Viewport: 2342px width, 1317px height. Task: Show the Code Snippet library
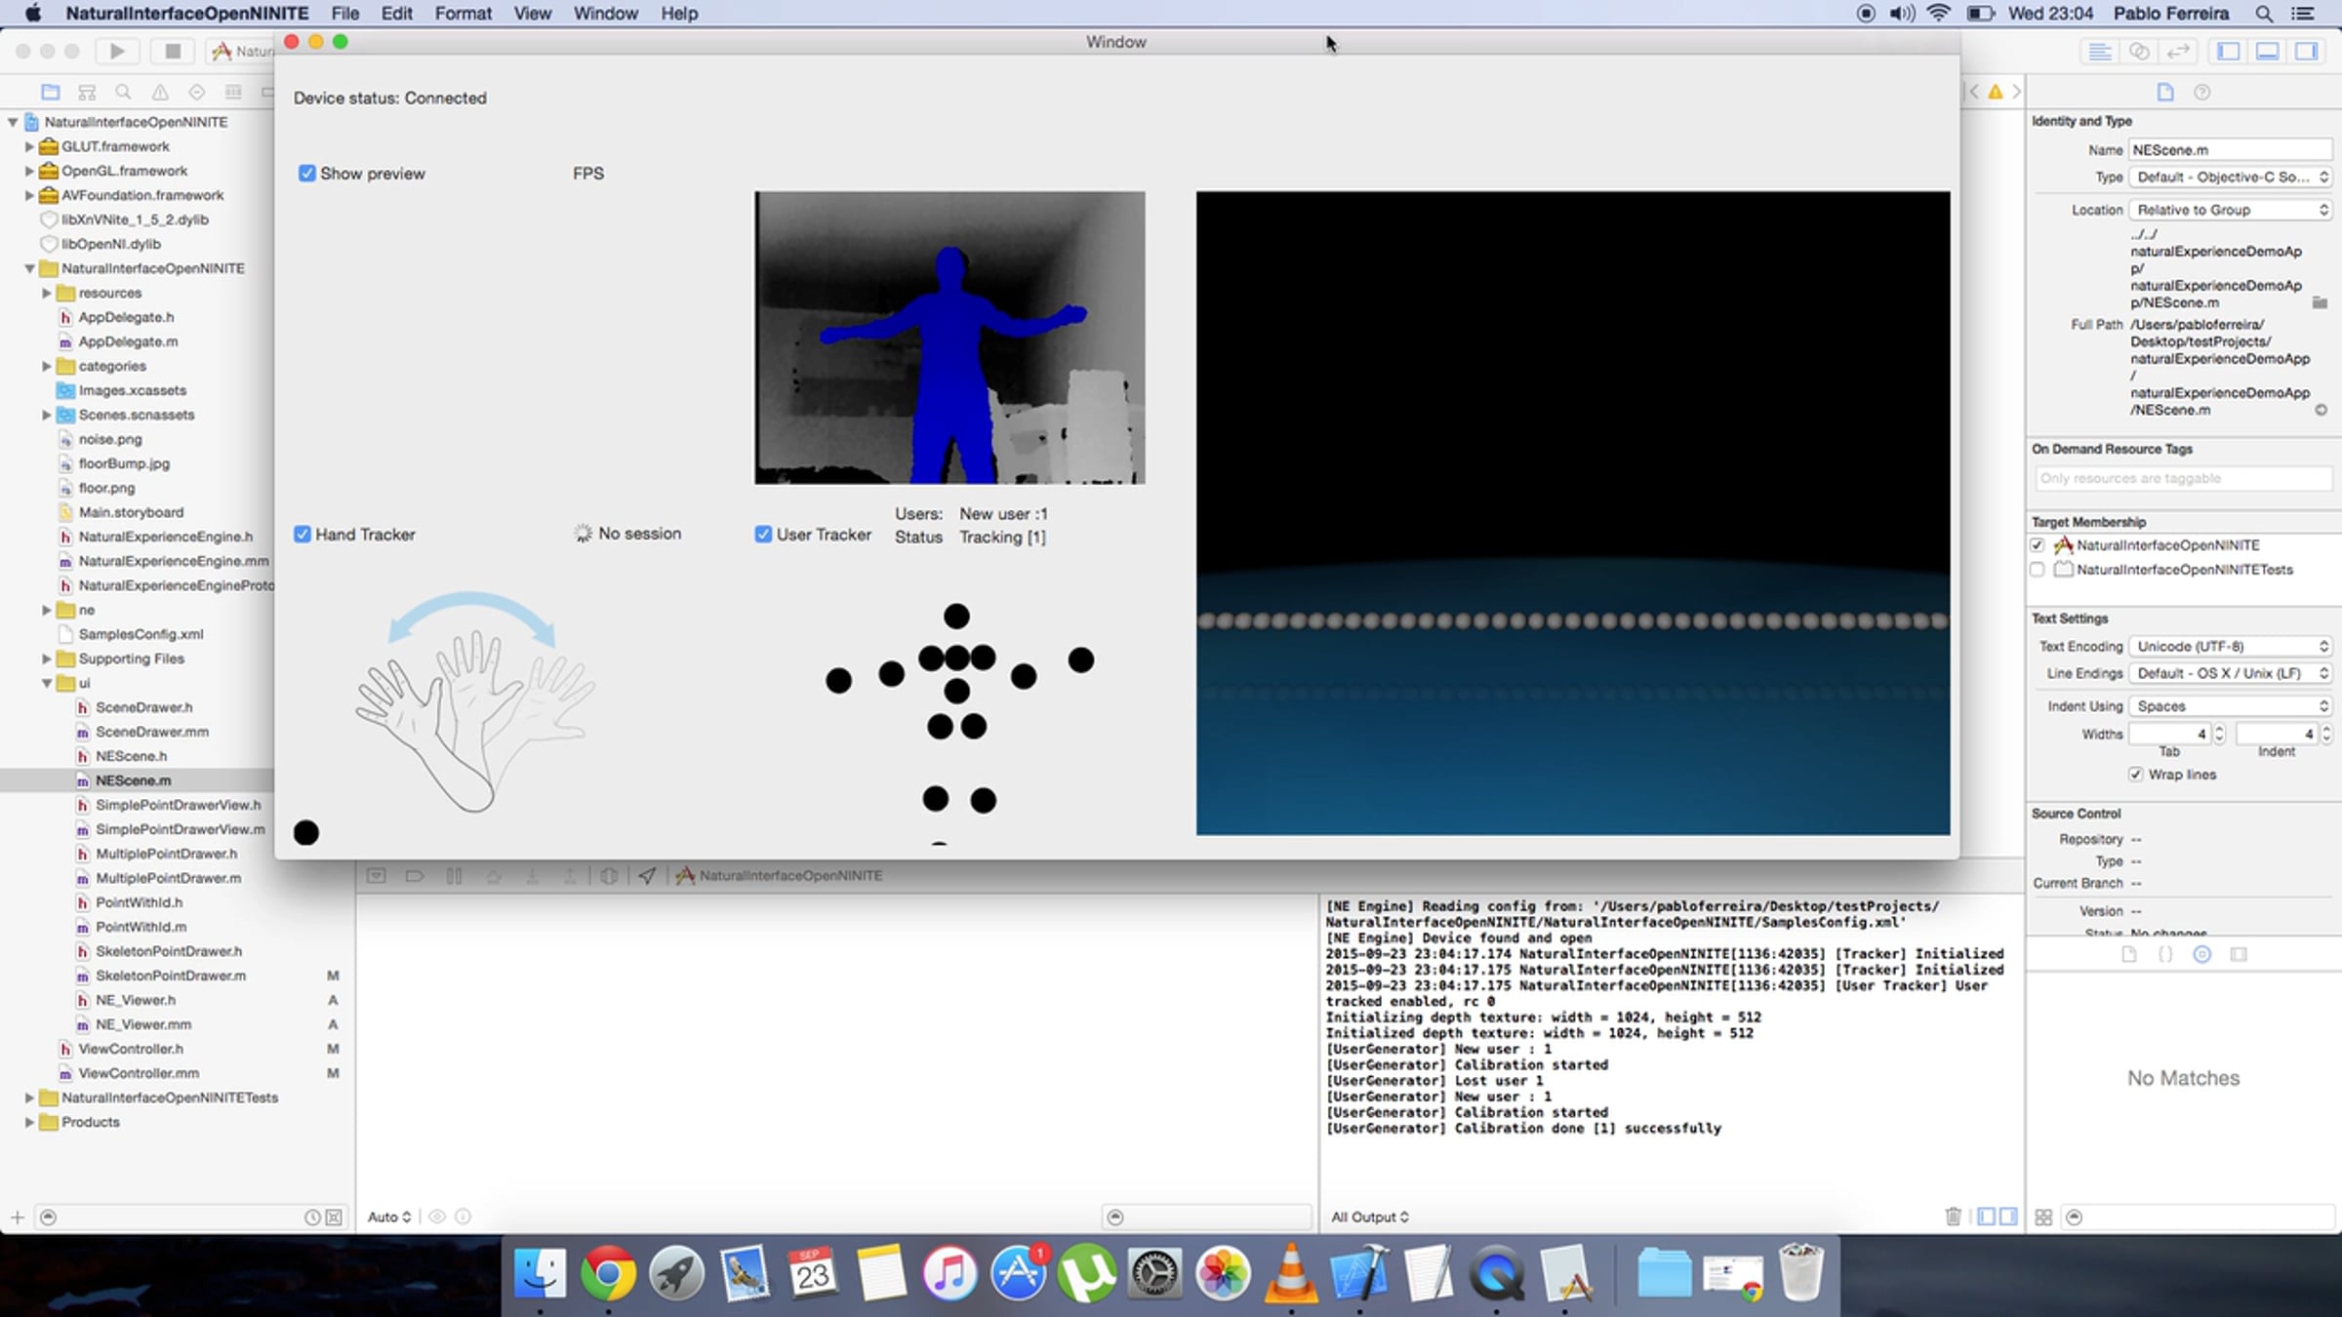click(2165, 954)
